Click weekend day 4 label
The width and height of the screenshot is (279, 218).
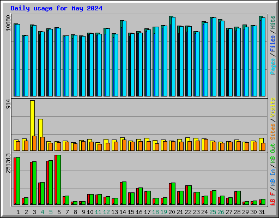coord(43,212)
